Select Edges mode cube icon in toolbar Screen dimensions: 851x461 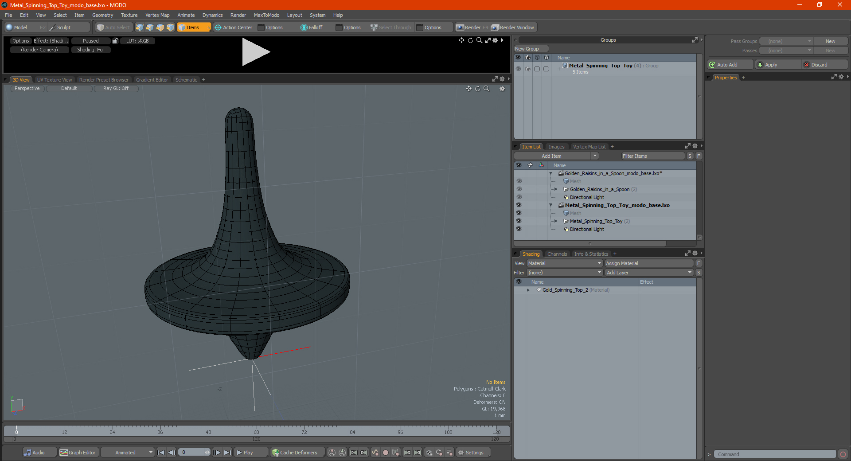coord(150,27)
